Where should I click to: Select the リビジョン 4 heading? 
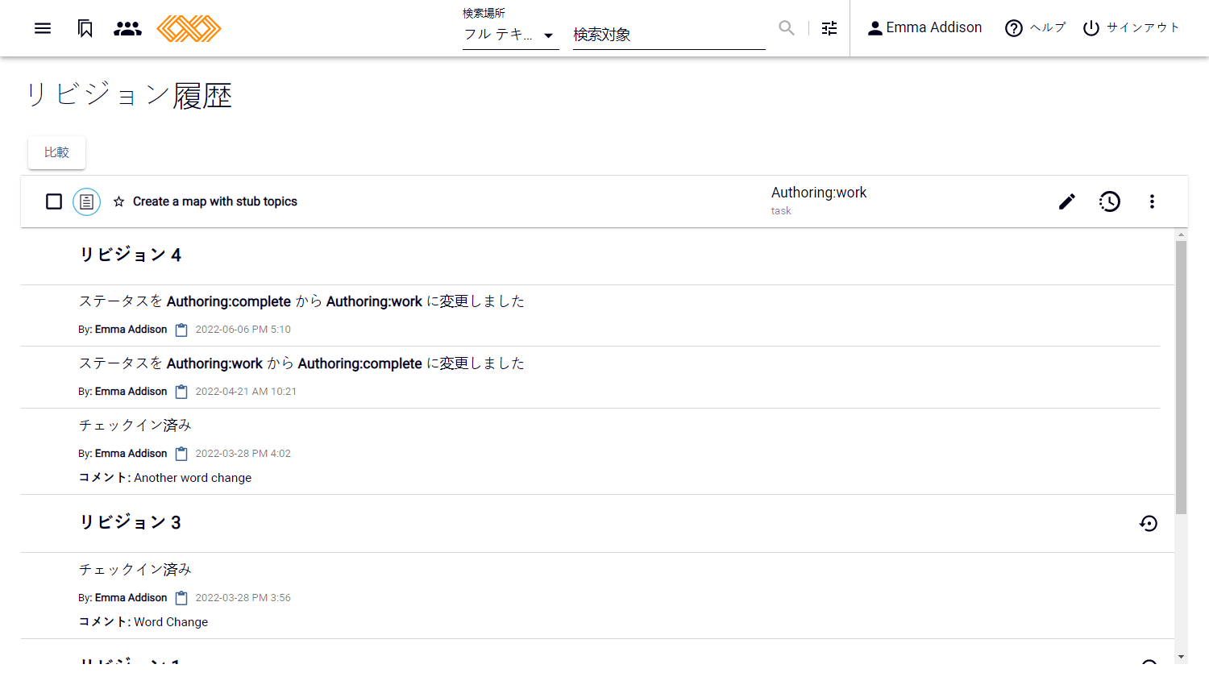click(131, 255)
